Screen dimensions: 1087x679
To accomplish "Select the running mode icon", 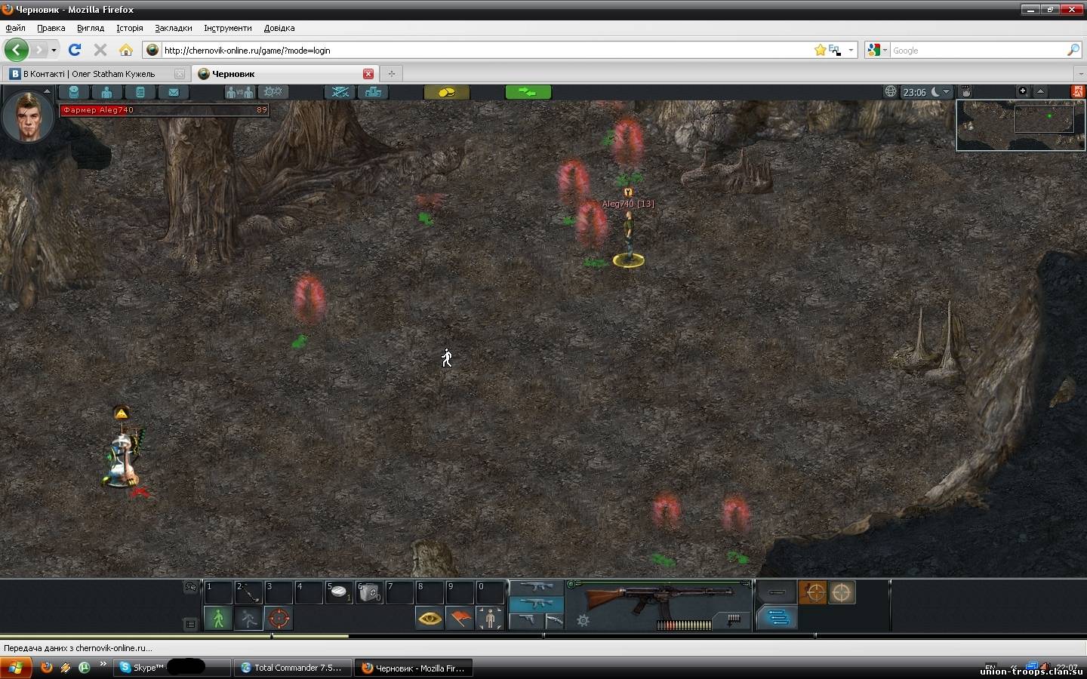I will click(x=248, y=619).
